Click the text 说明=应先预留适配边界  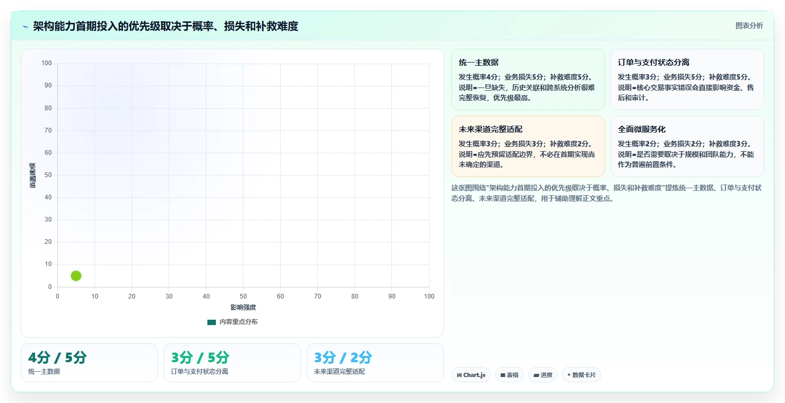click(527, 160)
